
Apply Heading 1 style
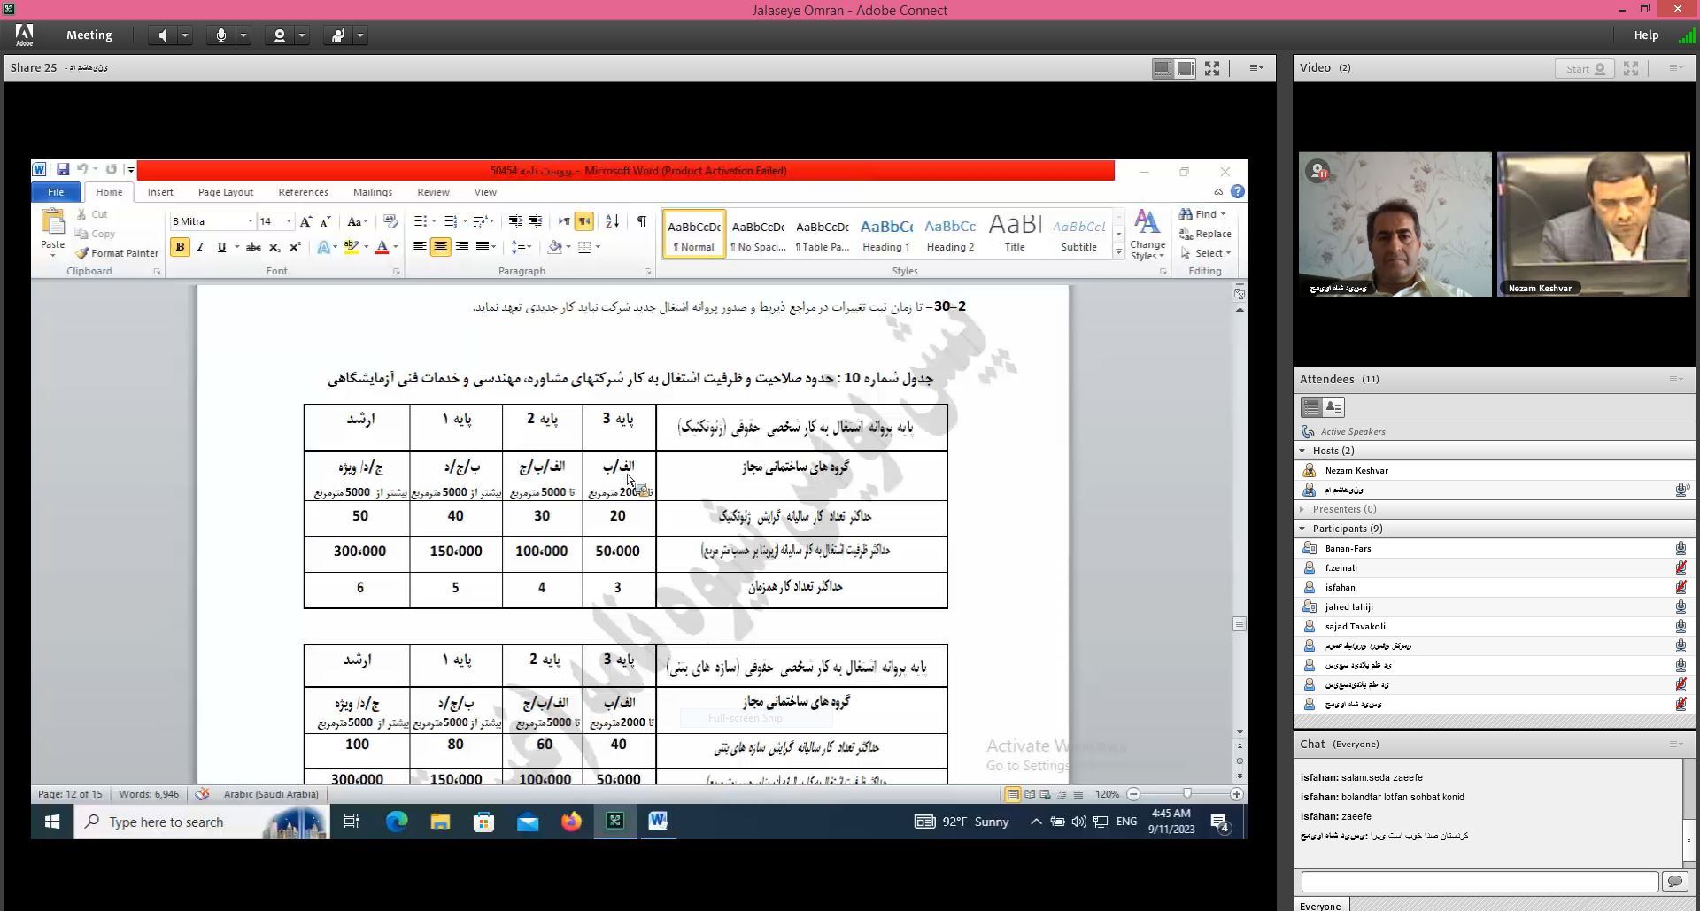pyautogui.click(x=886, y=234)
